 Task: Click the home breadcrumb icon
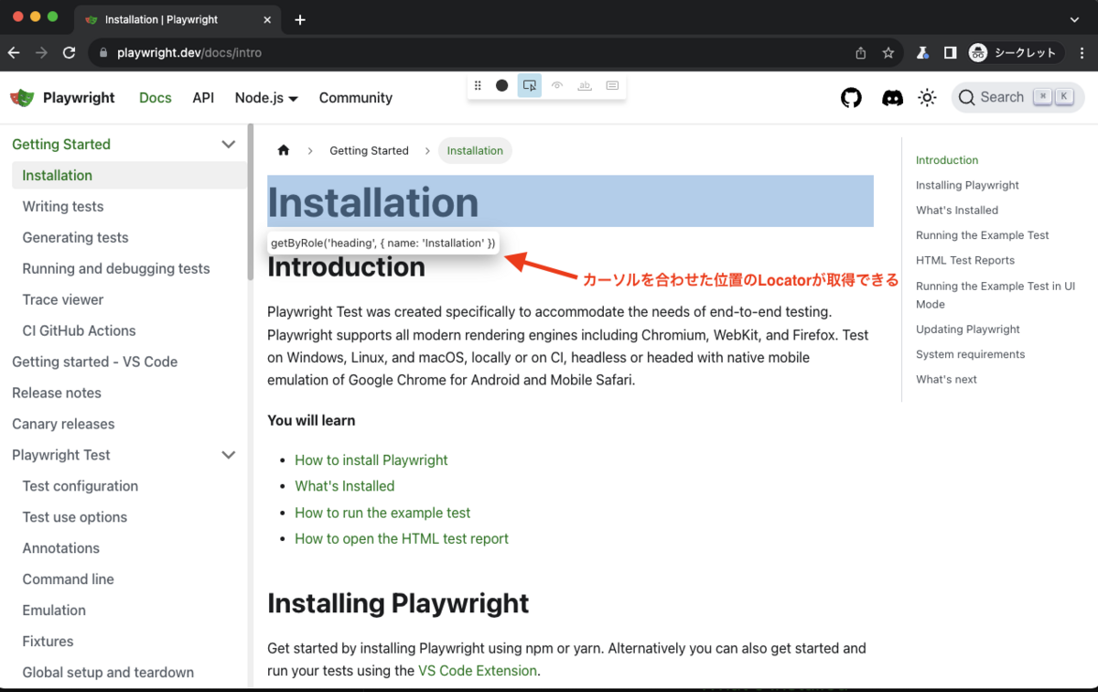click(x=284, y=150)
